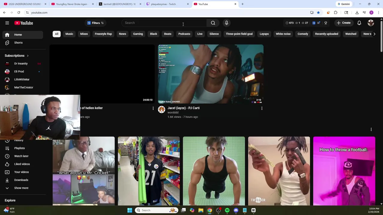Open Eli Prod subscription
This screenshot has height=215, width=383.
tap(23, 72)
